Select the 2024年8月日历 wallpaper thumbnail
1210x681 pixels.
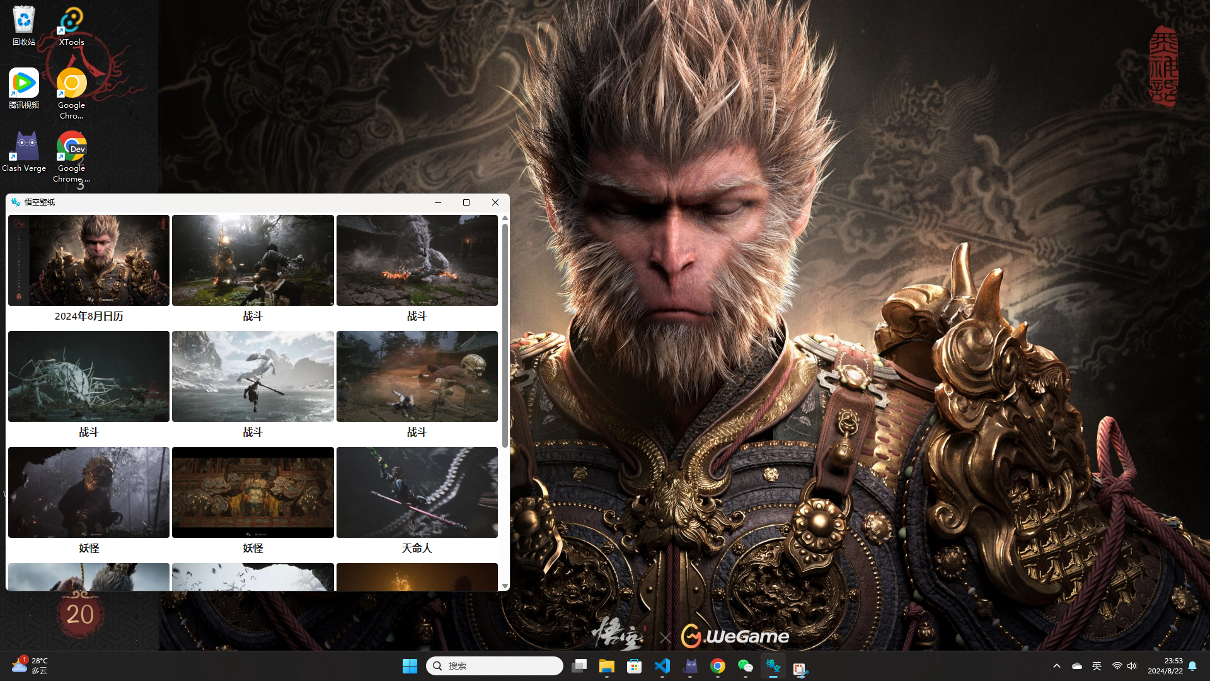coord(89,260)
